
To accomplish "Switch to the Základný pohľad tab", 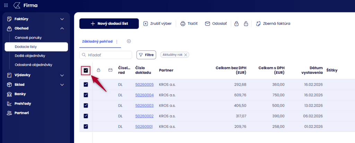I will pos(97,41).
